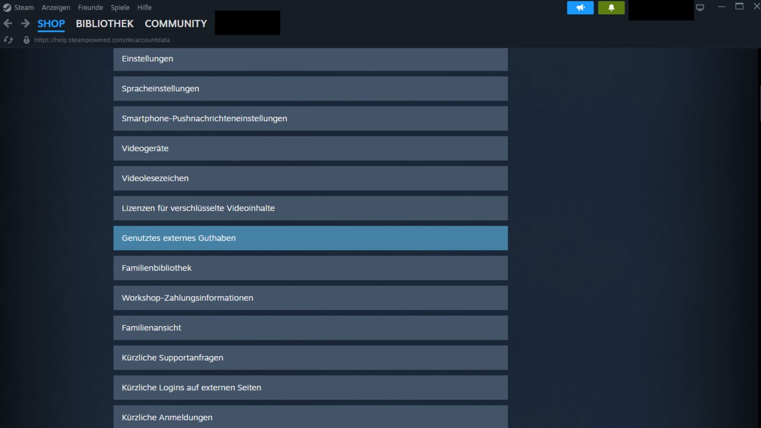Image resolution: width=761 pixels, height=428 pixels.
Task: Open the Hilfe menu
Action: [x=144, y=7]
